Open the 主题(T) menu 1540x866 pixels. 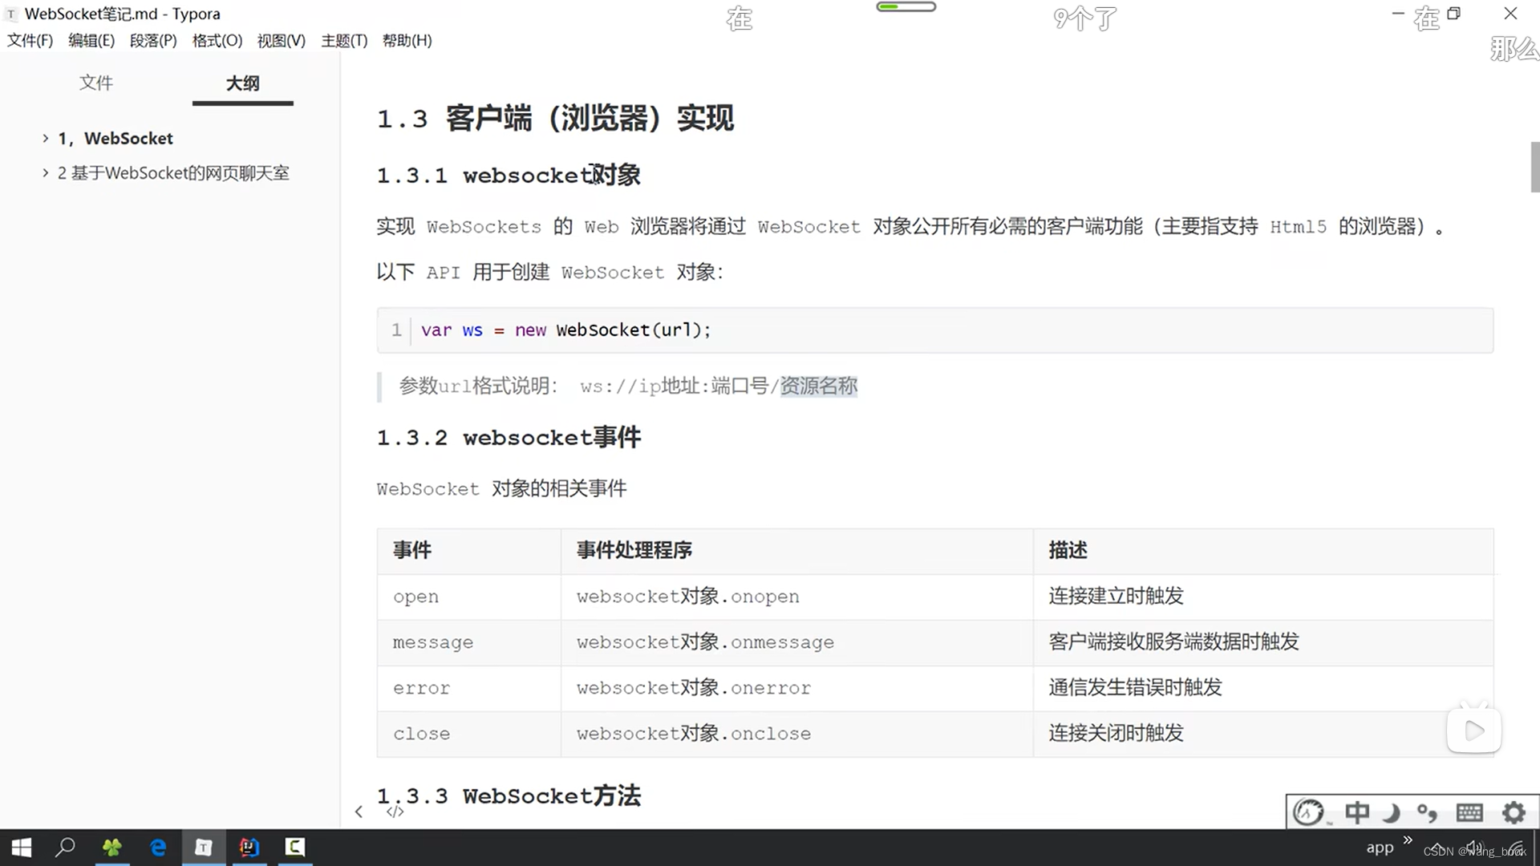[344, 40]
